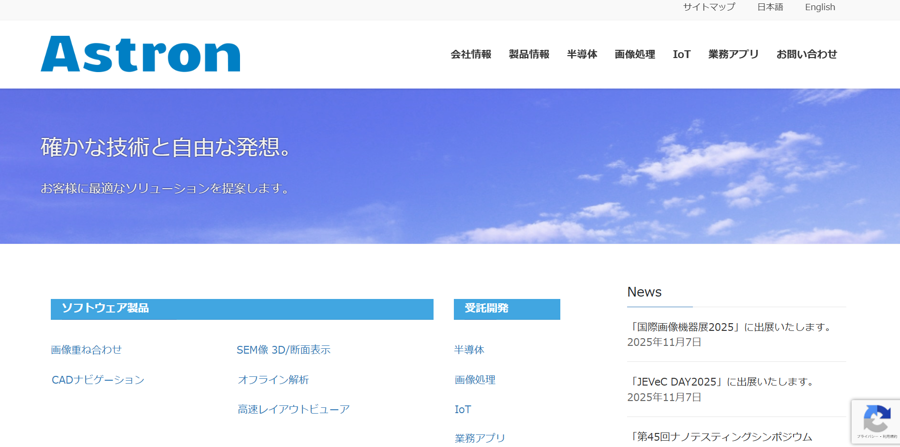The width and height of the screenshot is (900, 447).
Task: Open the 製品情報 menu item
Action: 528,54
